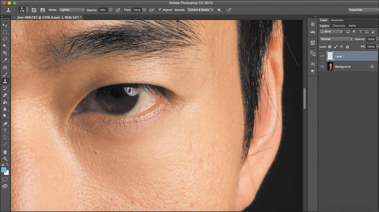Select the Eyedropper tool
This screenshot has height=212, width=379.
(x=5, y=60)
